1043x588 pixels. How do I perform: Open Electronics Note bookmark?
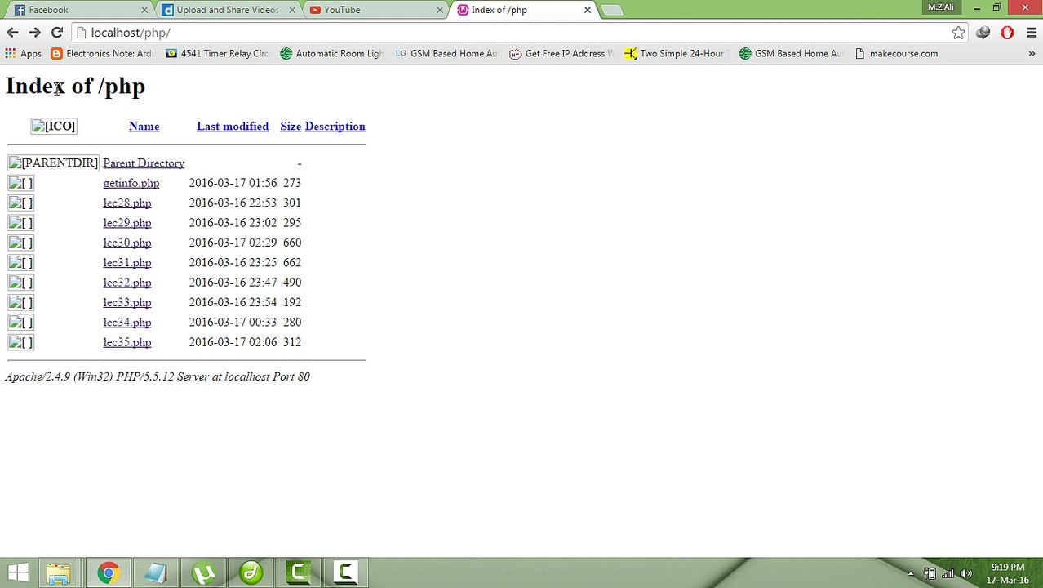coord(102,54)
